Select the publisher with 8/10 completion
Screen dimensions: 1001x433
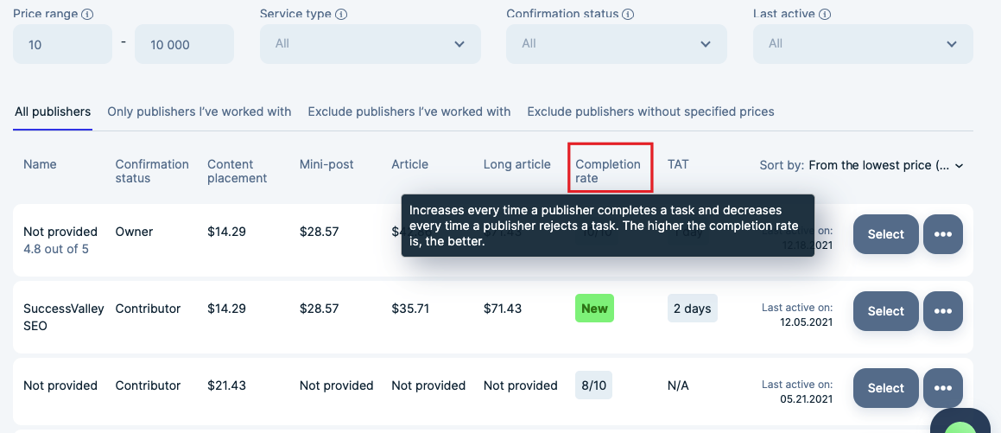click(885, 388)
